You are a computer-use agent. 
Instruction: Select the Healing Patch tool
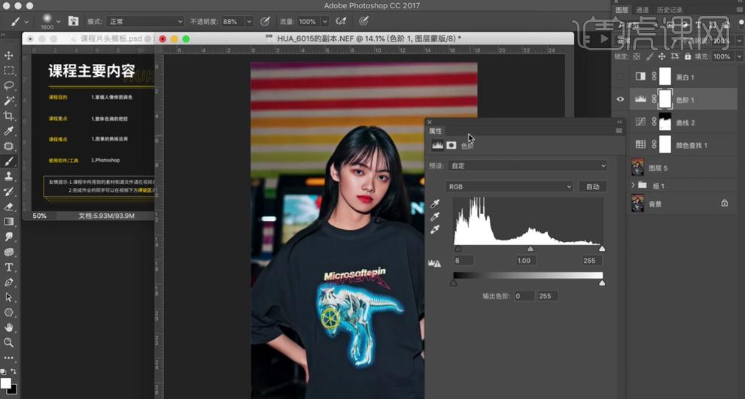[x=8, y=146]
